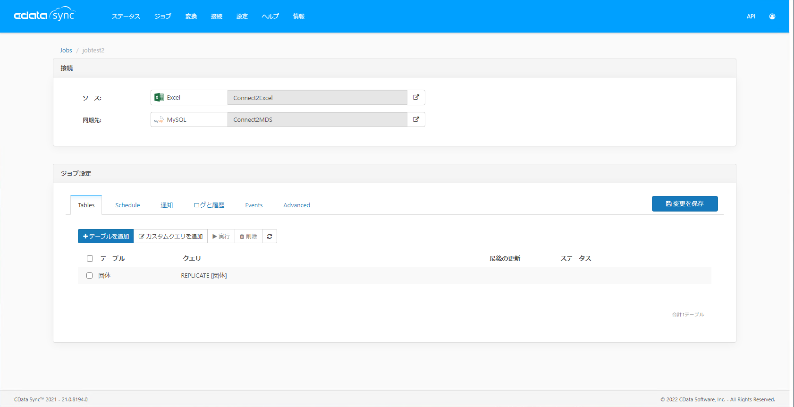Image resolution: width=794 pixels, height=407 pixels.
Task: Switch to the 通知 tab
Action: 167,205
